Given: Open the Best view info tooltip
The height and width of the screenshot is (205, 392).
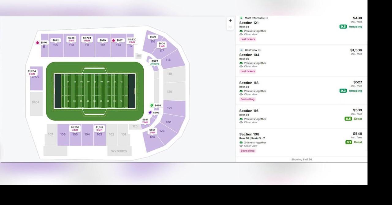Looking at the screenshot, I should 259,50.
